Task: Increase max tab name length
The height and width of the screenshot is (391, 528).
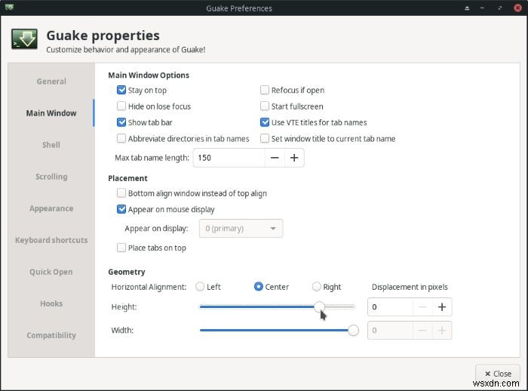Action: point(294,158)
